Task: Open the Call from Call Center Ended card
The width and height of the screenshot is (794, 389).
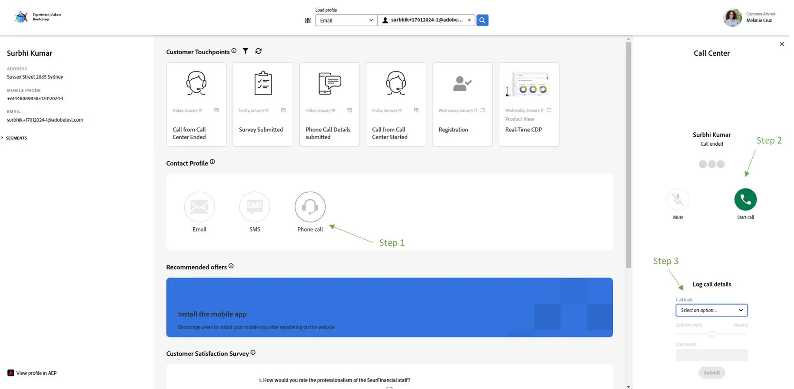Action: pos(196,105)
